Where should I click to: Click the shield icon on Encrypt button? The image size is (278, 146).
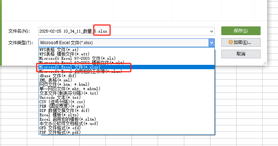point(230,42)
